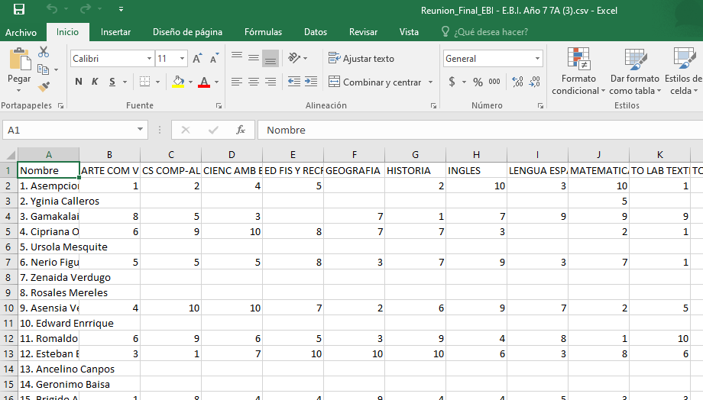
Task: Open the fill color dropdown arrow
Action: tap(190, 82)
